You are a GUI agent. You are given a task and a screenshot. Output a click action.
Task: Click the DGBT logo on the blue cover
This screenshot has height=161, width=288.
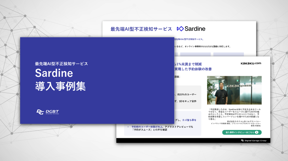click(x=48, y=112)
